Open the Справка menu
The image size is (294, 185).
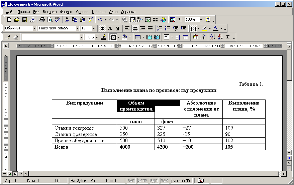tap(128, 12)
